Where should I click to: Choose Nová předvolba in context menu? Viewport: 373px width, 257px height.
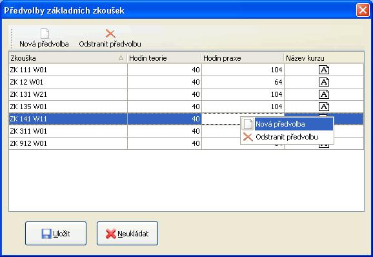point(287,124)
